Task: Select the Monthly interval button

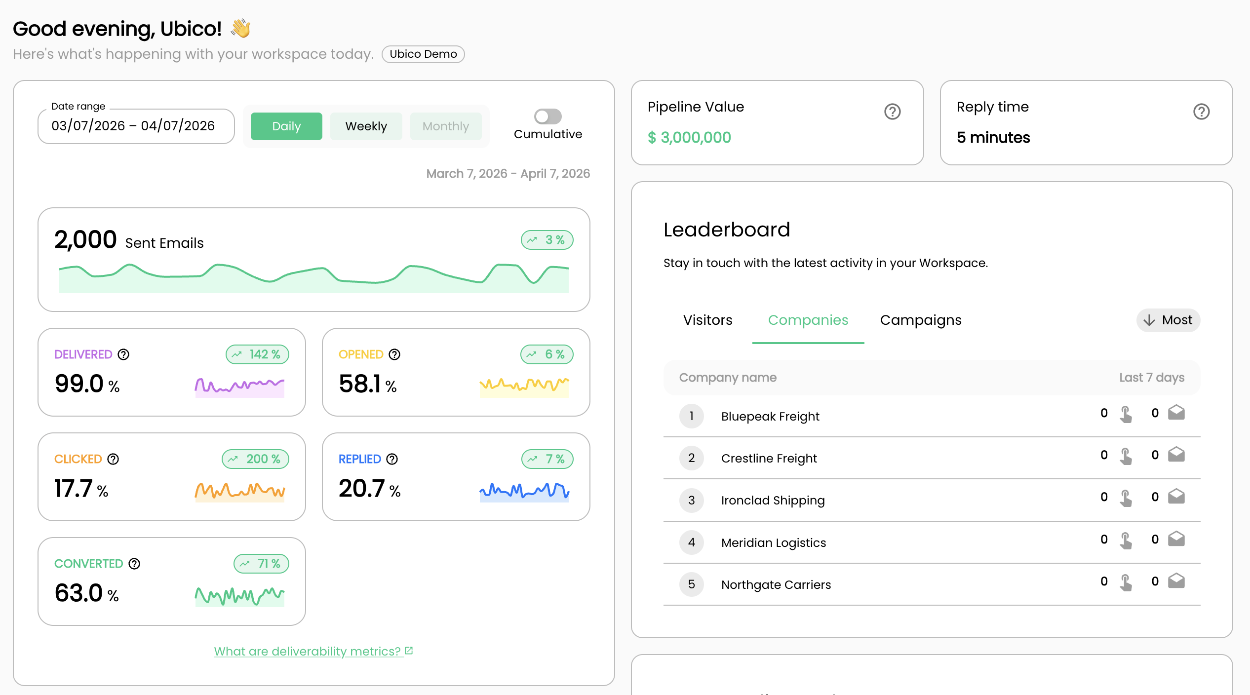Action: [445, 126]
